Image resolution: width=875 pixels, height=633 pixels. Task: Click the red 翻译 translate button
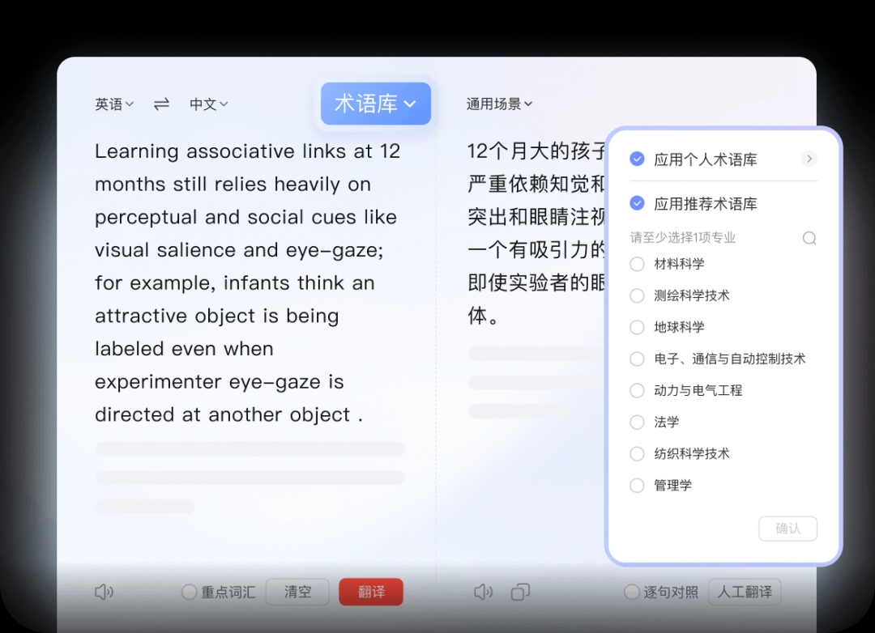(x=371, y=592)
